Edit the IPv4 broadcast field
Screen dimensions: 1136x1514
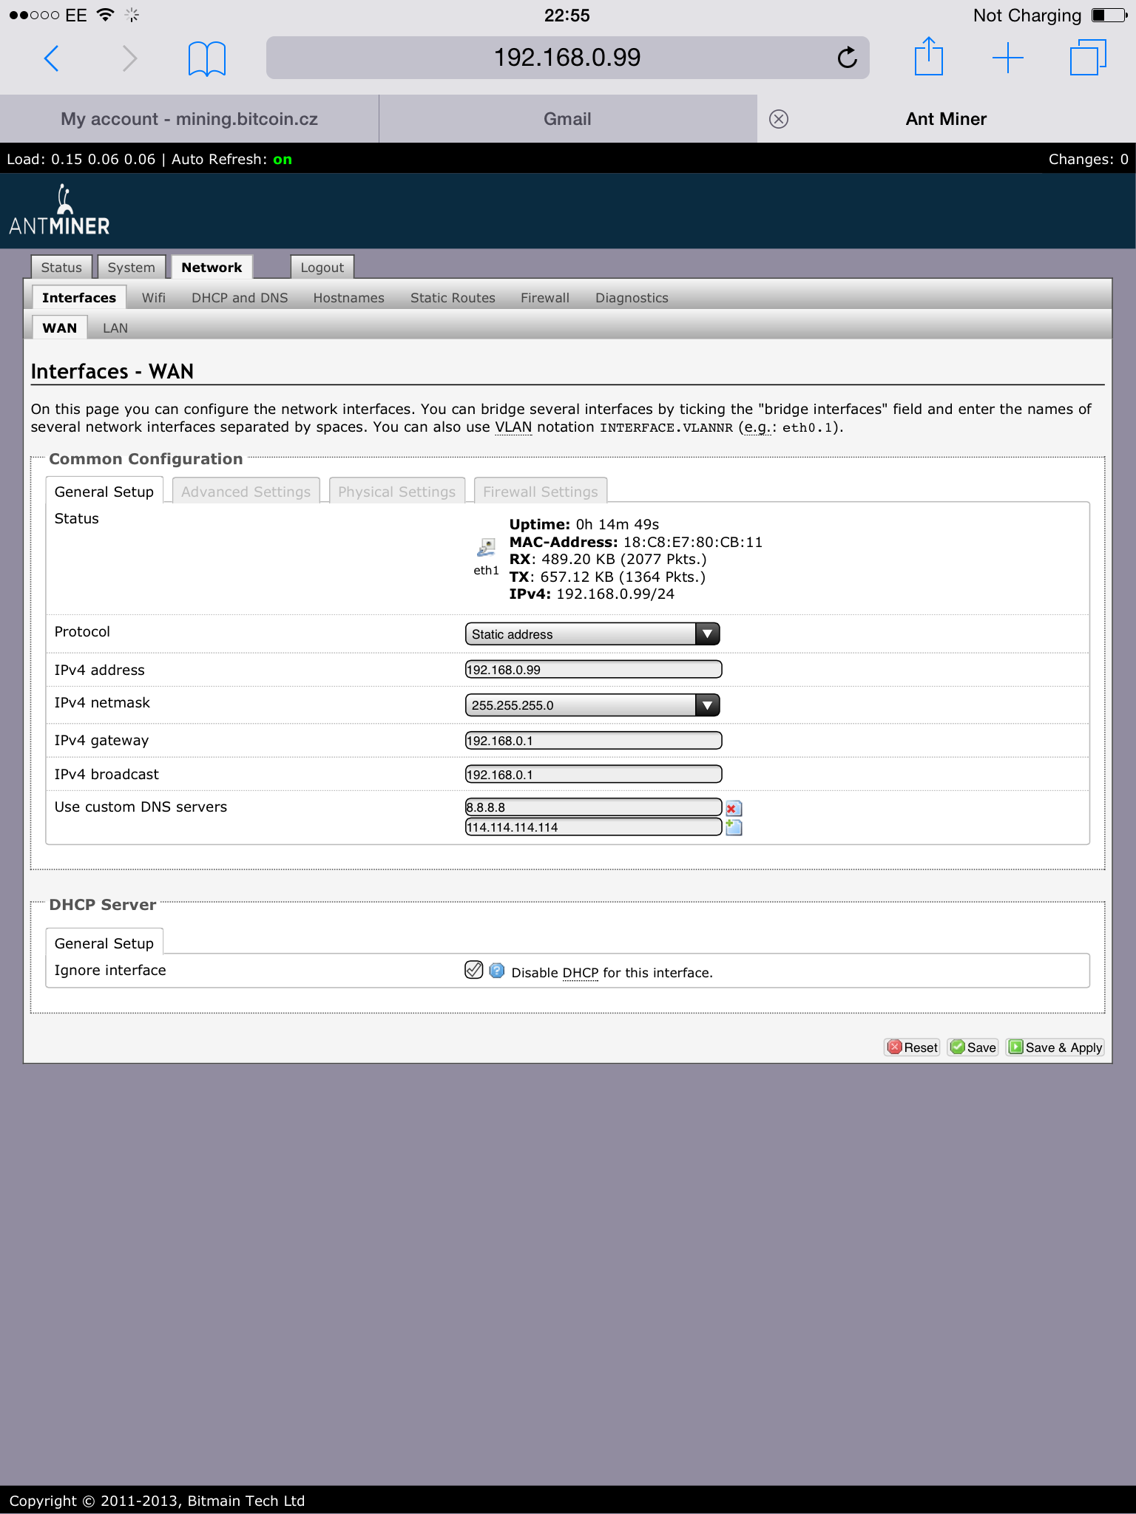pos(593,774)
